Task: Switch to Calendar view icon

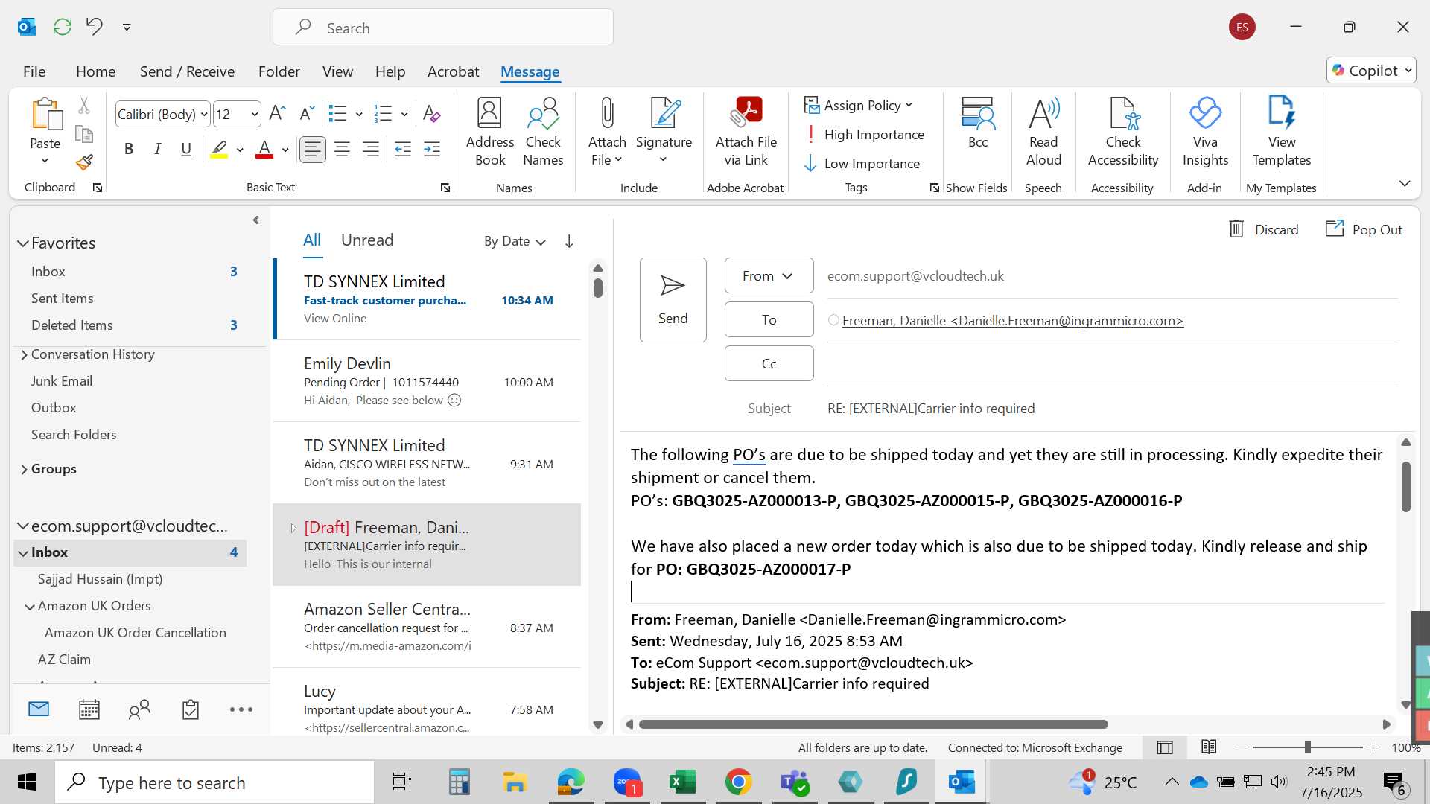Action: [89, 709]
